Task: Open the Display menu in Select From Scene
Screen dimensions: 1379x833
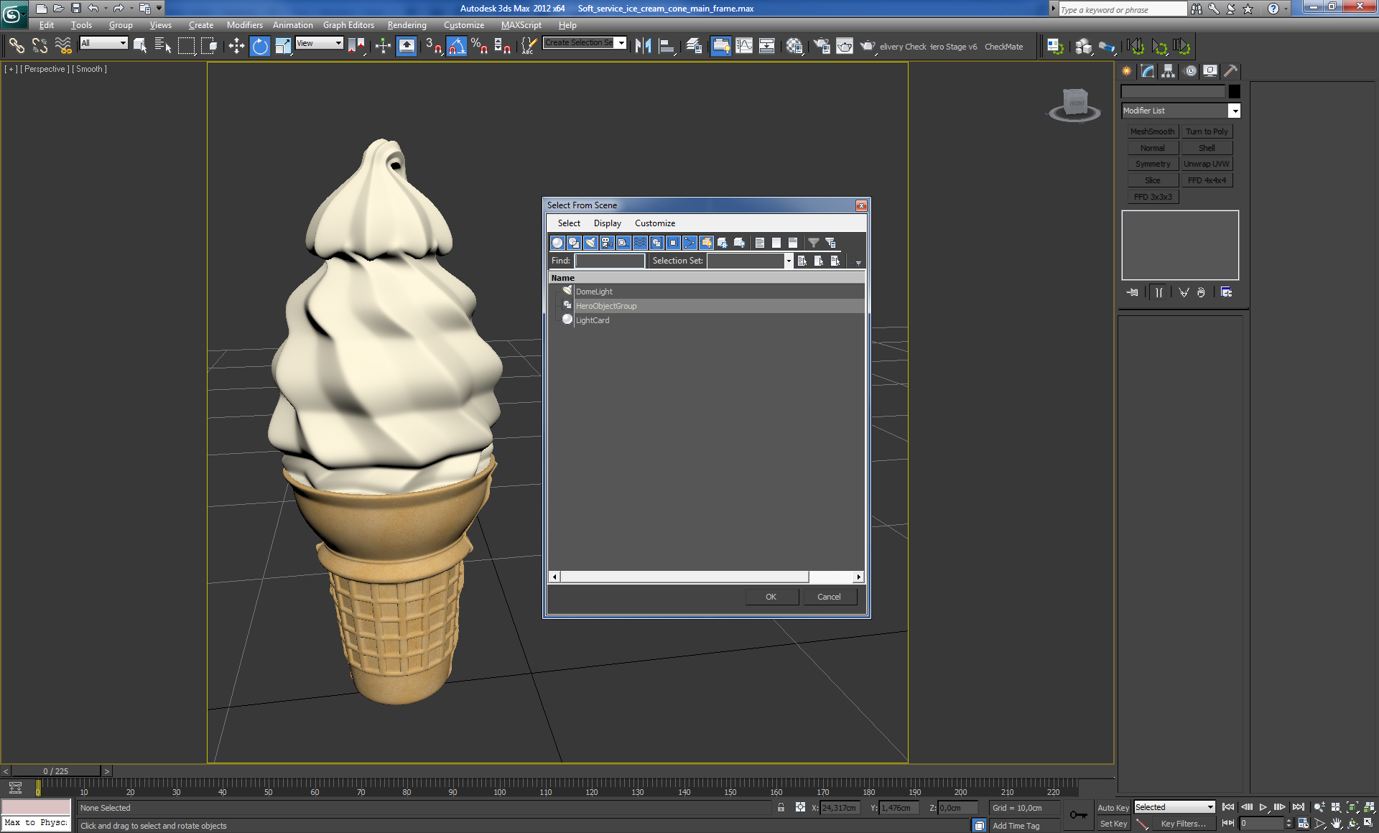Action: coord(607,223)
